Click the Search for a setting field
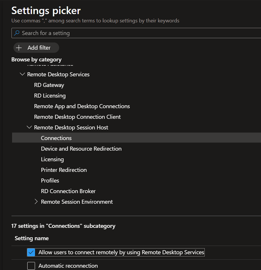The image size is (261, 270). coord(136,33)
